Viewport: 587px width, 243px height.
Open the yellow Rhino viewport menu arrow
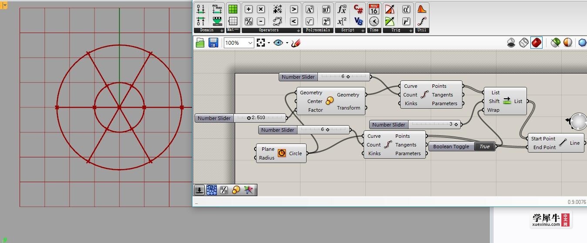point(5,5)
